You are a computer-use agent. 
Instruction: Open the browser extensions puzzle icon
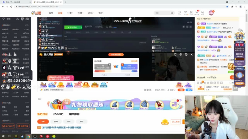pyautogui.click(x=232, y=7)
